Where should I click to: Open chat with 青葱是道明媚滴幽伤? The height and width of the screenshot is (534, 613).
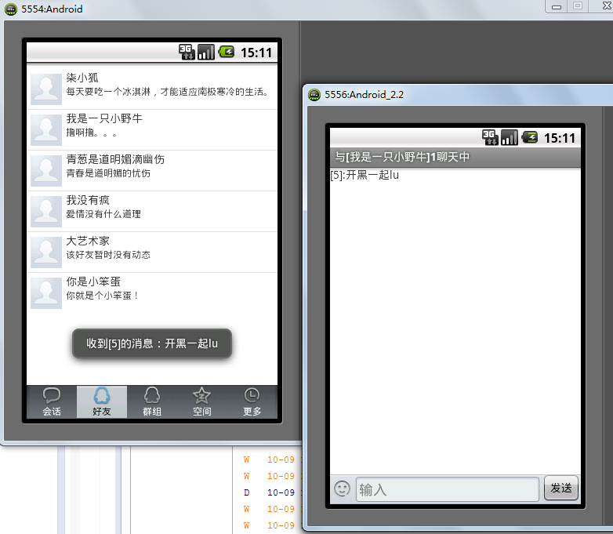click(x=169, y=166)
